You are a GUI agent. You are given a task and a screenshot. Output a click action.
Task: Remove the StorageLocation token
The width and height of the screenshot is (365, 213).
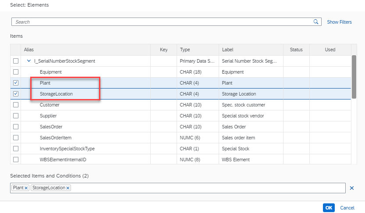coord(68,188)
